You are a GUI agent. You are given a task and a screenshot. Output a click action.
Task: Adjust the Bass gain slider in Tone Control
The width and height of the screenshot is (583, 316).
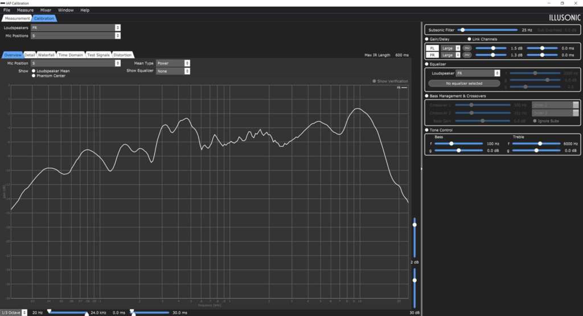click(x=458, y=151)
